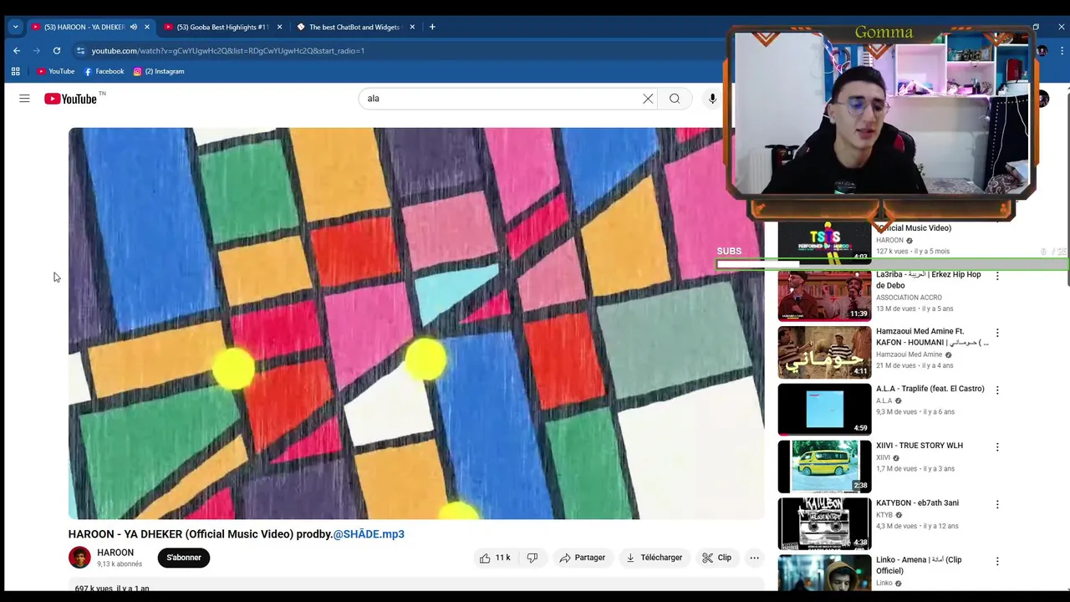
Task: Click the video player
Action: [x=416, y=324]
